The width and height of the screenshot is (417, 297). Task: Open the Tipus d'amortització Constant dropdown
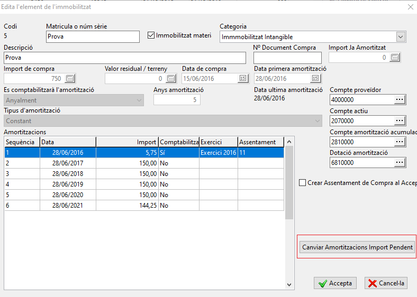[x=163, y=121]
